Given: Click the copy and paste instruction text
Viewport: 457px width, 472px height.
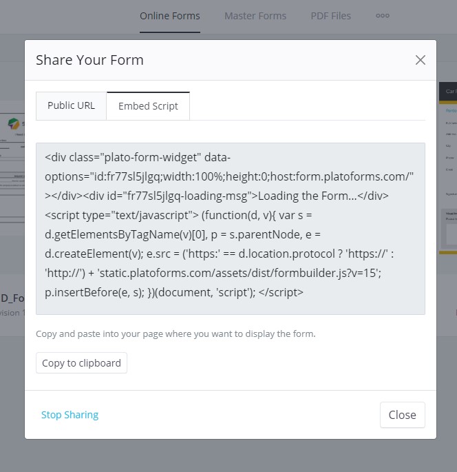Looking at the screenshot, I should click(x=176, y=334).
